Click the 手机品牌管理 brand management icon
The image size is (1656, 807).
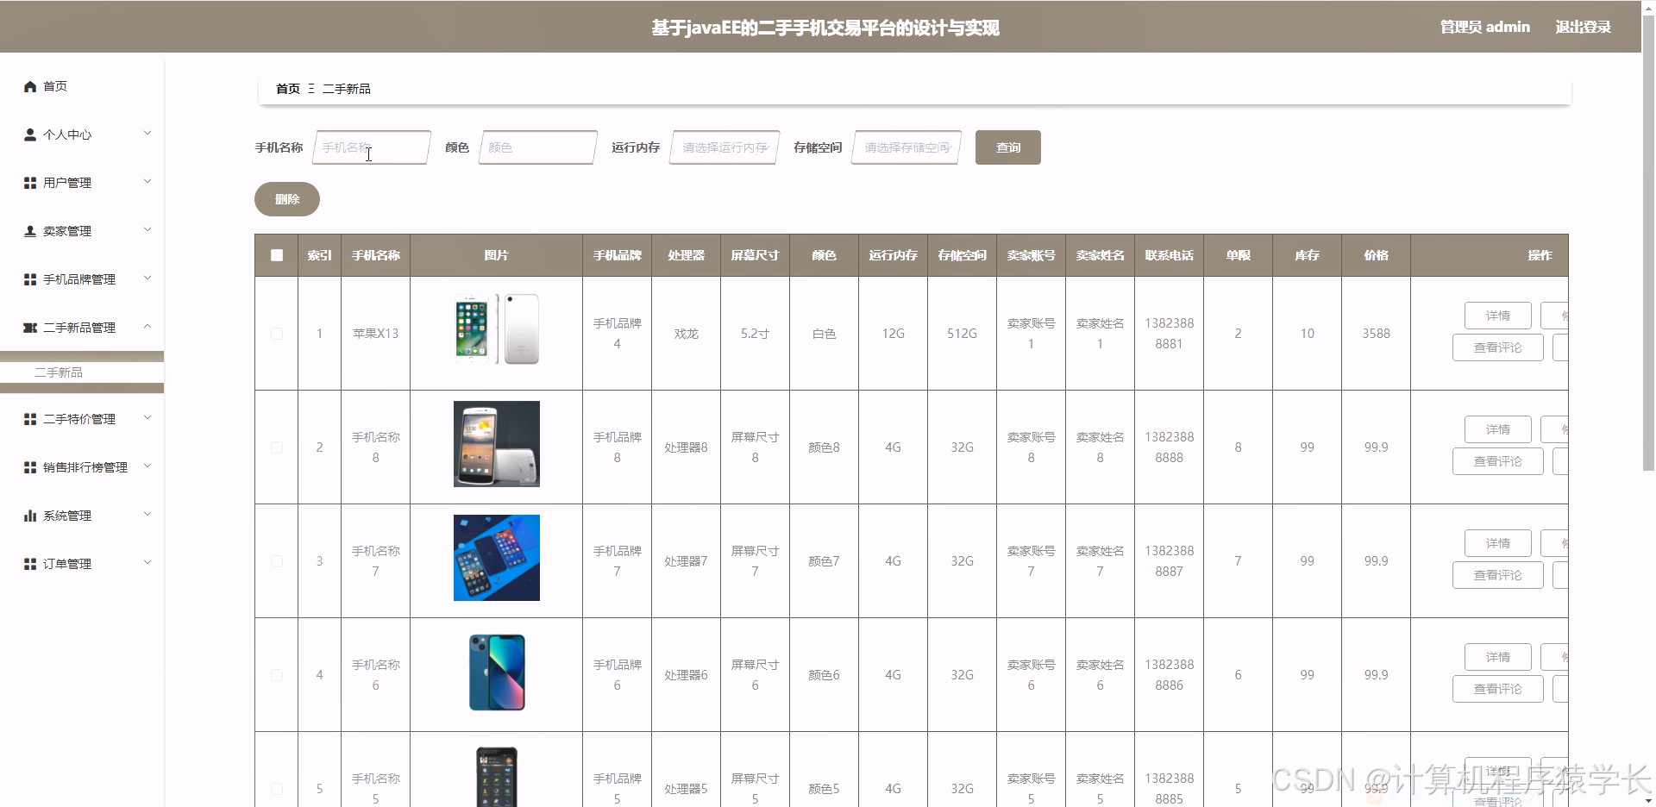pyautogui.click(x=30, y=278)
